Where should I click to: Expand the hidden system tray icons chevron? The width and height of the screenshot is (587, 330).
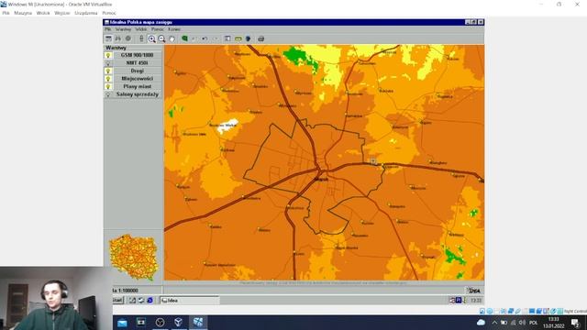[494, 323]
